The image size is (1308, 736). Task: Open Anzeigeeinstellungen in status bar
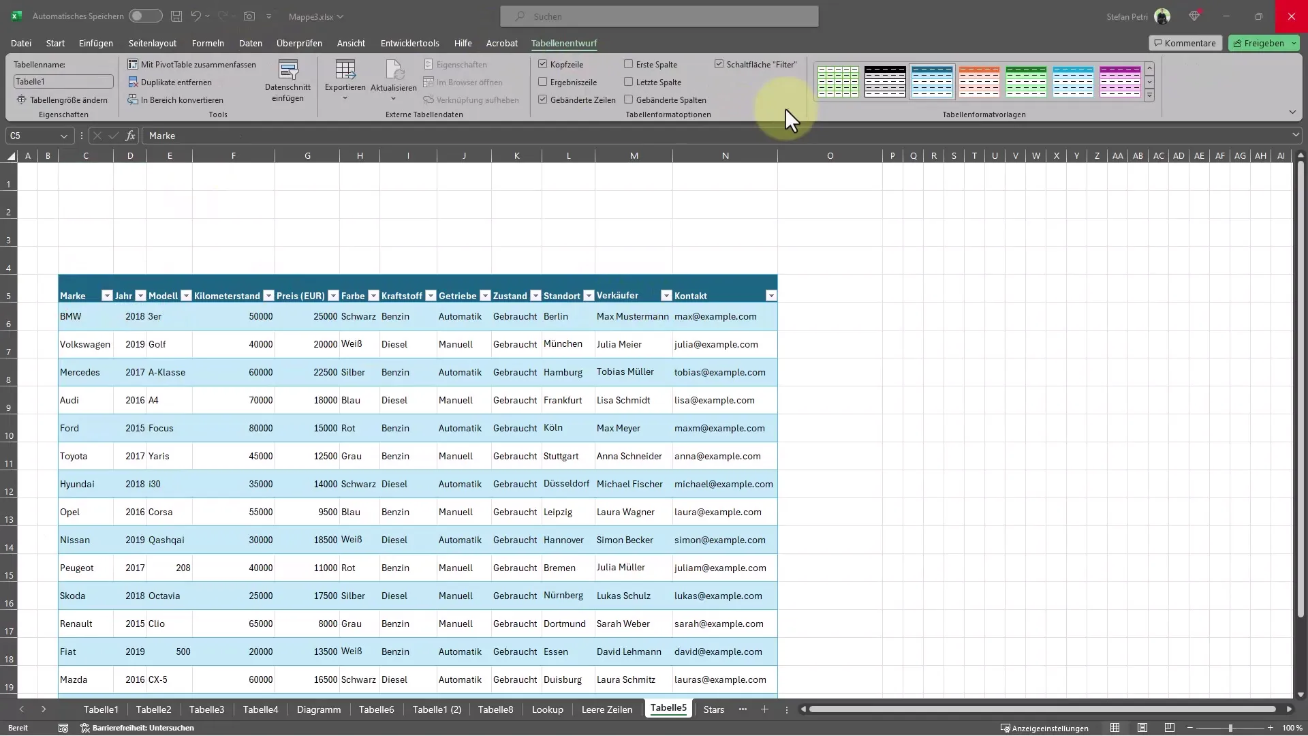1044,729
